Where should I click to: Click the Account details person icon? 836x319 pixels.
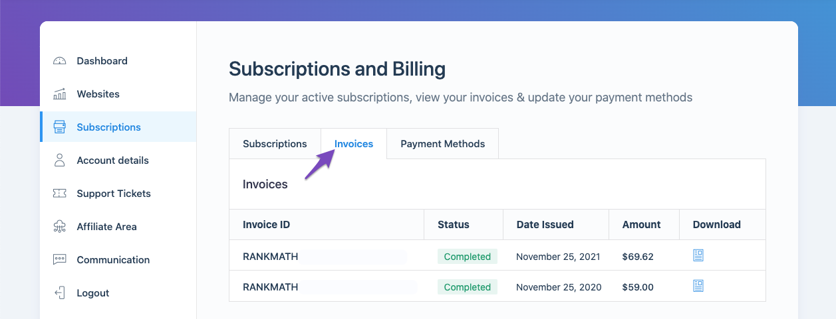point(60,160)
